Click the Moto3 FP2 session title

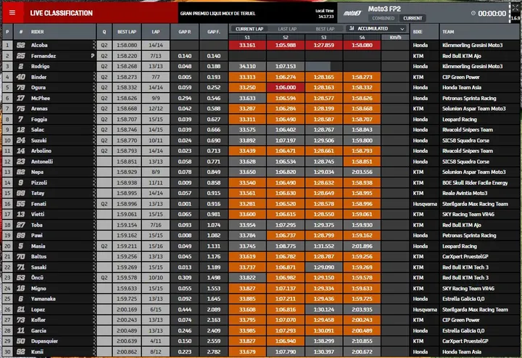384,9
